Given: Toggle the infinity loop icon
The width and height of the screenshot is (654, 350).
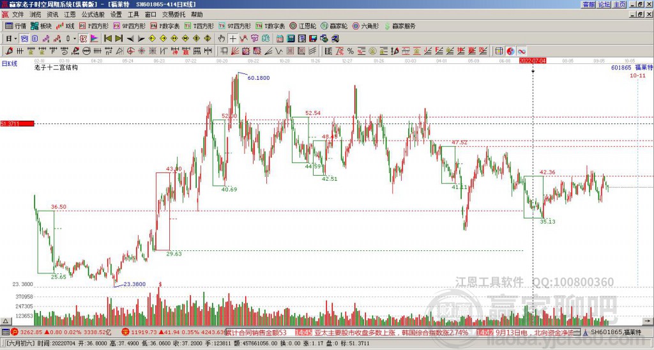Looking at the screenshot, I should click(522, 51).
